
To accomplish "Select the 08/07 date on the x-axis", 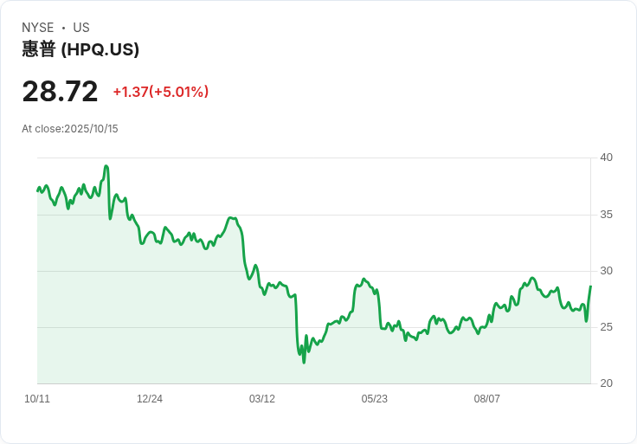I will pyautogui.click(x=487, y=399).
